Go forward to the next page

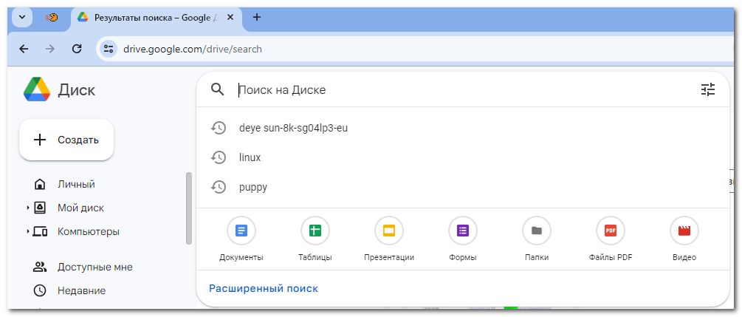click(50, 49)
